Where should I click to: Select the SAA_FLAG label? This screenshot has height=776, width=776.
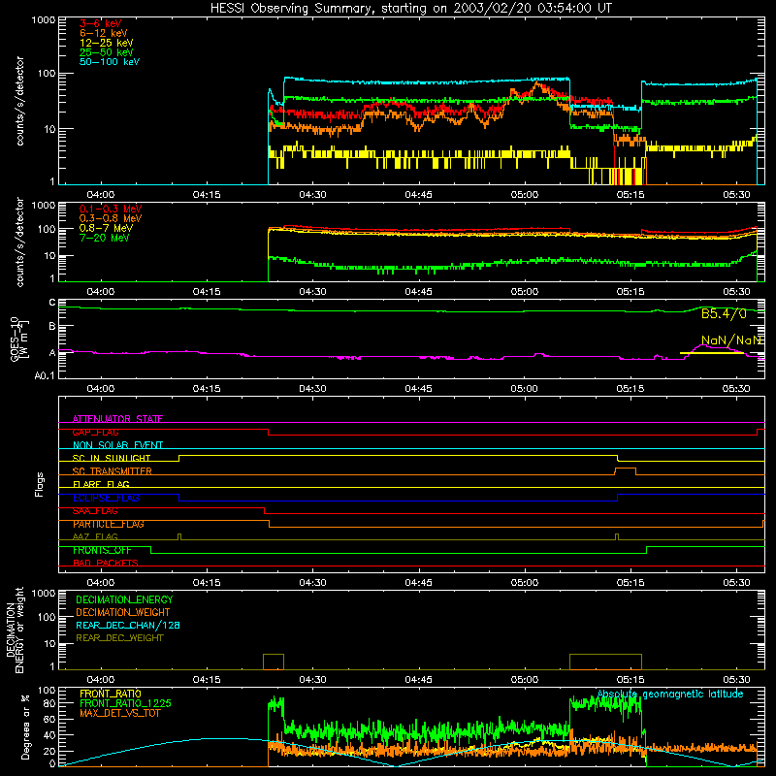[x=95, y=511]
